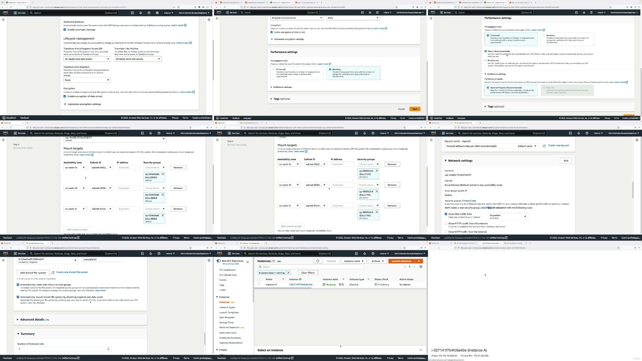Toggle the New EC2 Experience switch

pos(219,261)
